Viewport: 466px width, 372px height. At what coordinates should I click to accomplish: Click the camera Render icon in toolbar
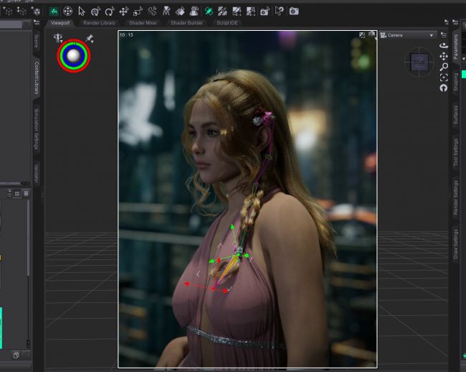pos(293,11)
